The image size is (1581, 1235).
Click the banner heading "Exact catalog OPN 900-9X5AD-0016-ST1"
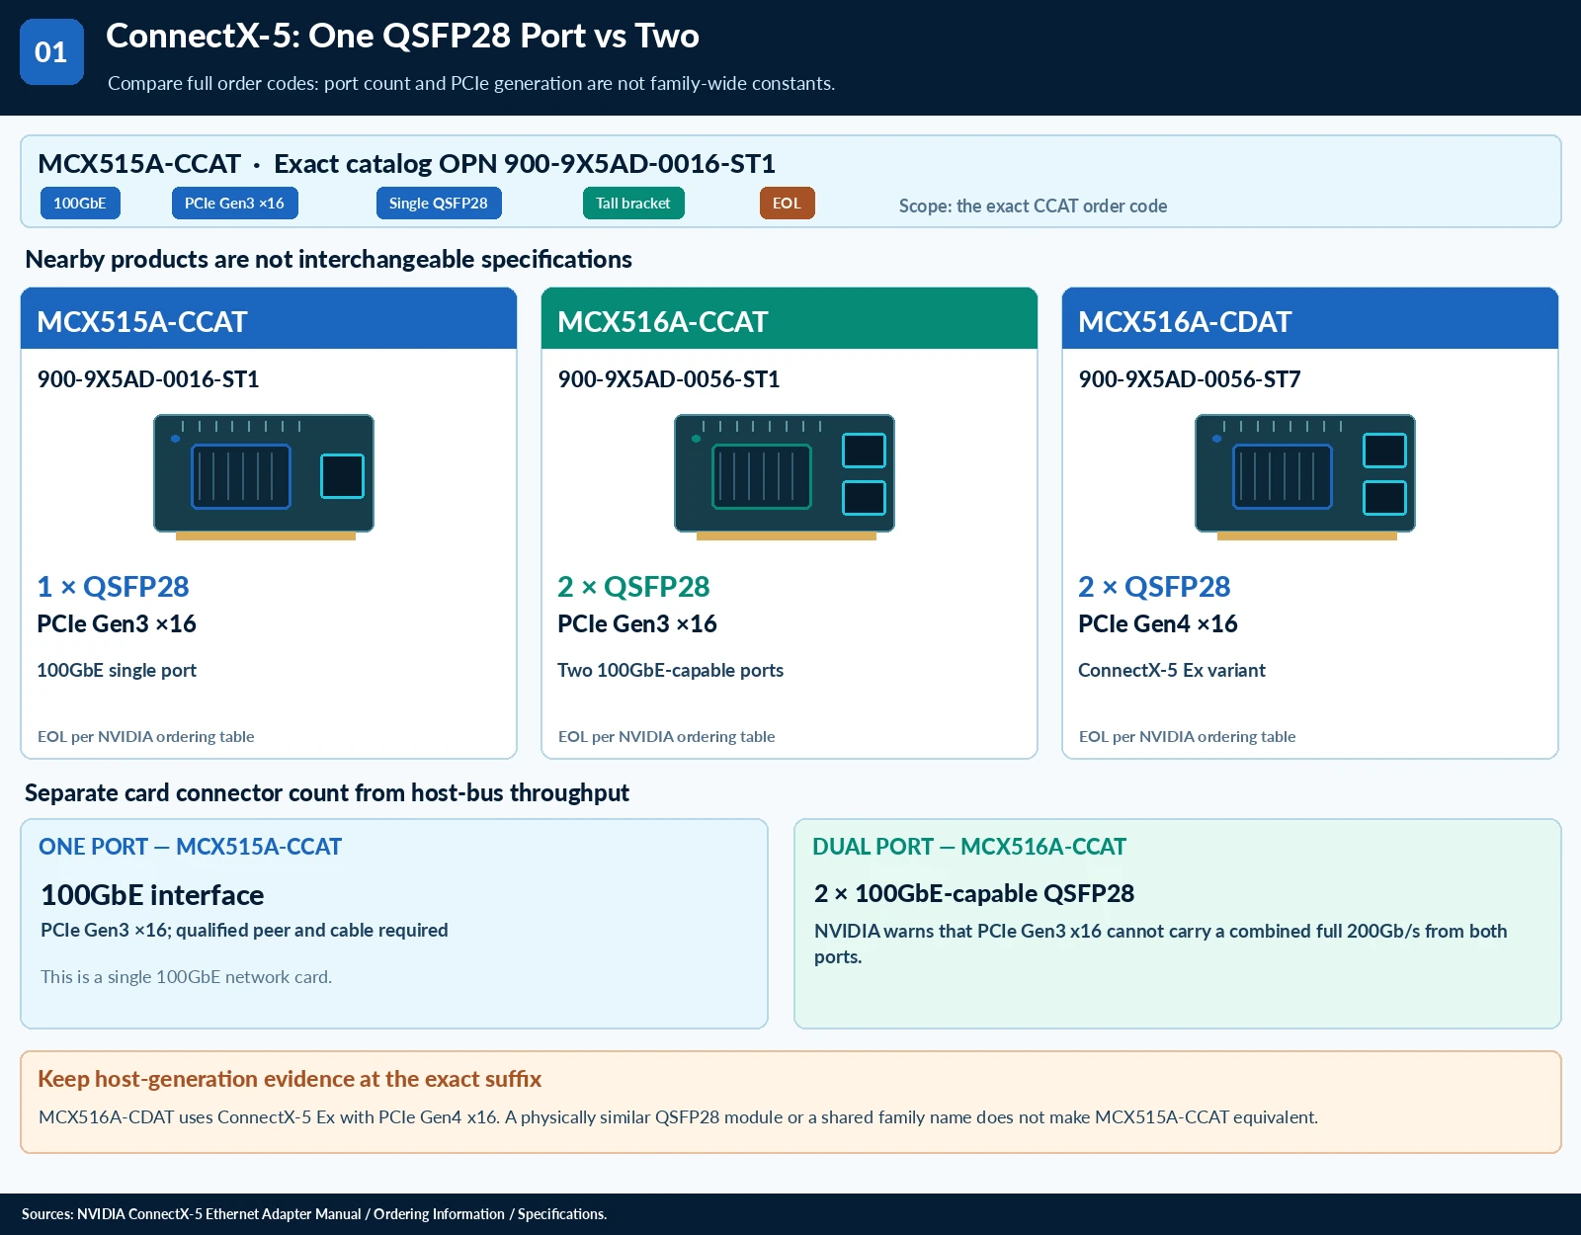pos(524,163)
